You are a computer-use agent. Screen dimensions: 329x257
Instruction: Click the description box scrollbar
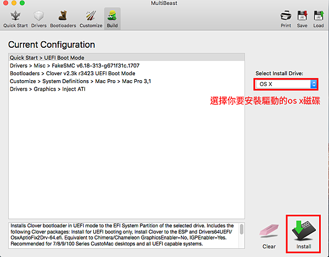coord(242,229)
